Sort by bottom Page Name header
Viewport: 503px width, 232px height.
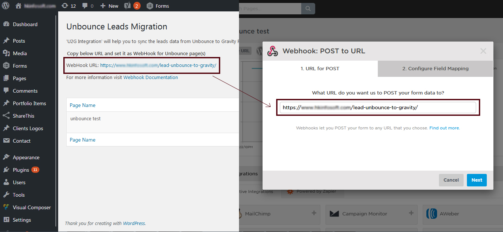point(82,140)
